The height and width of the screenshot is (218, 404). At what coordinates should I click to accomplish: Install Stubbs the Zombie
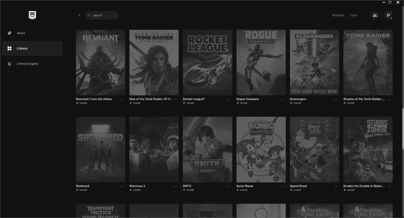click(349, 190)
